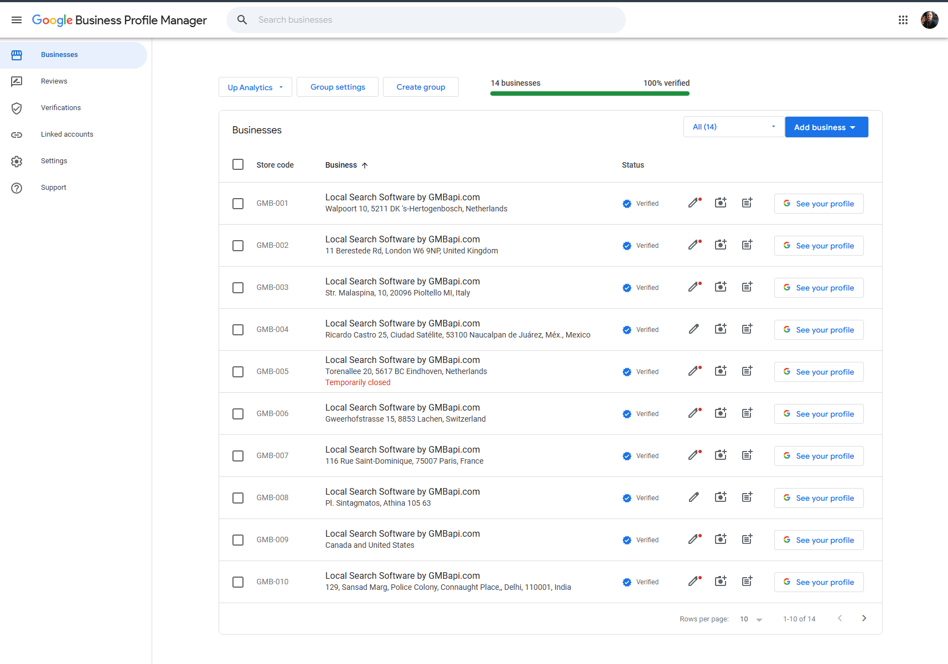
Task: Open Support in sidebar
Action: (74, 188)
